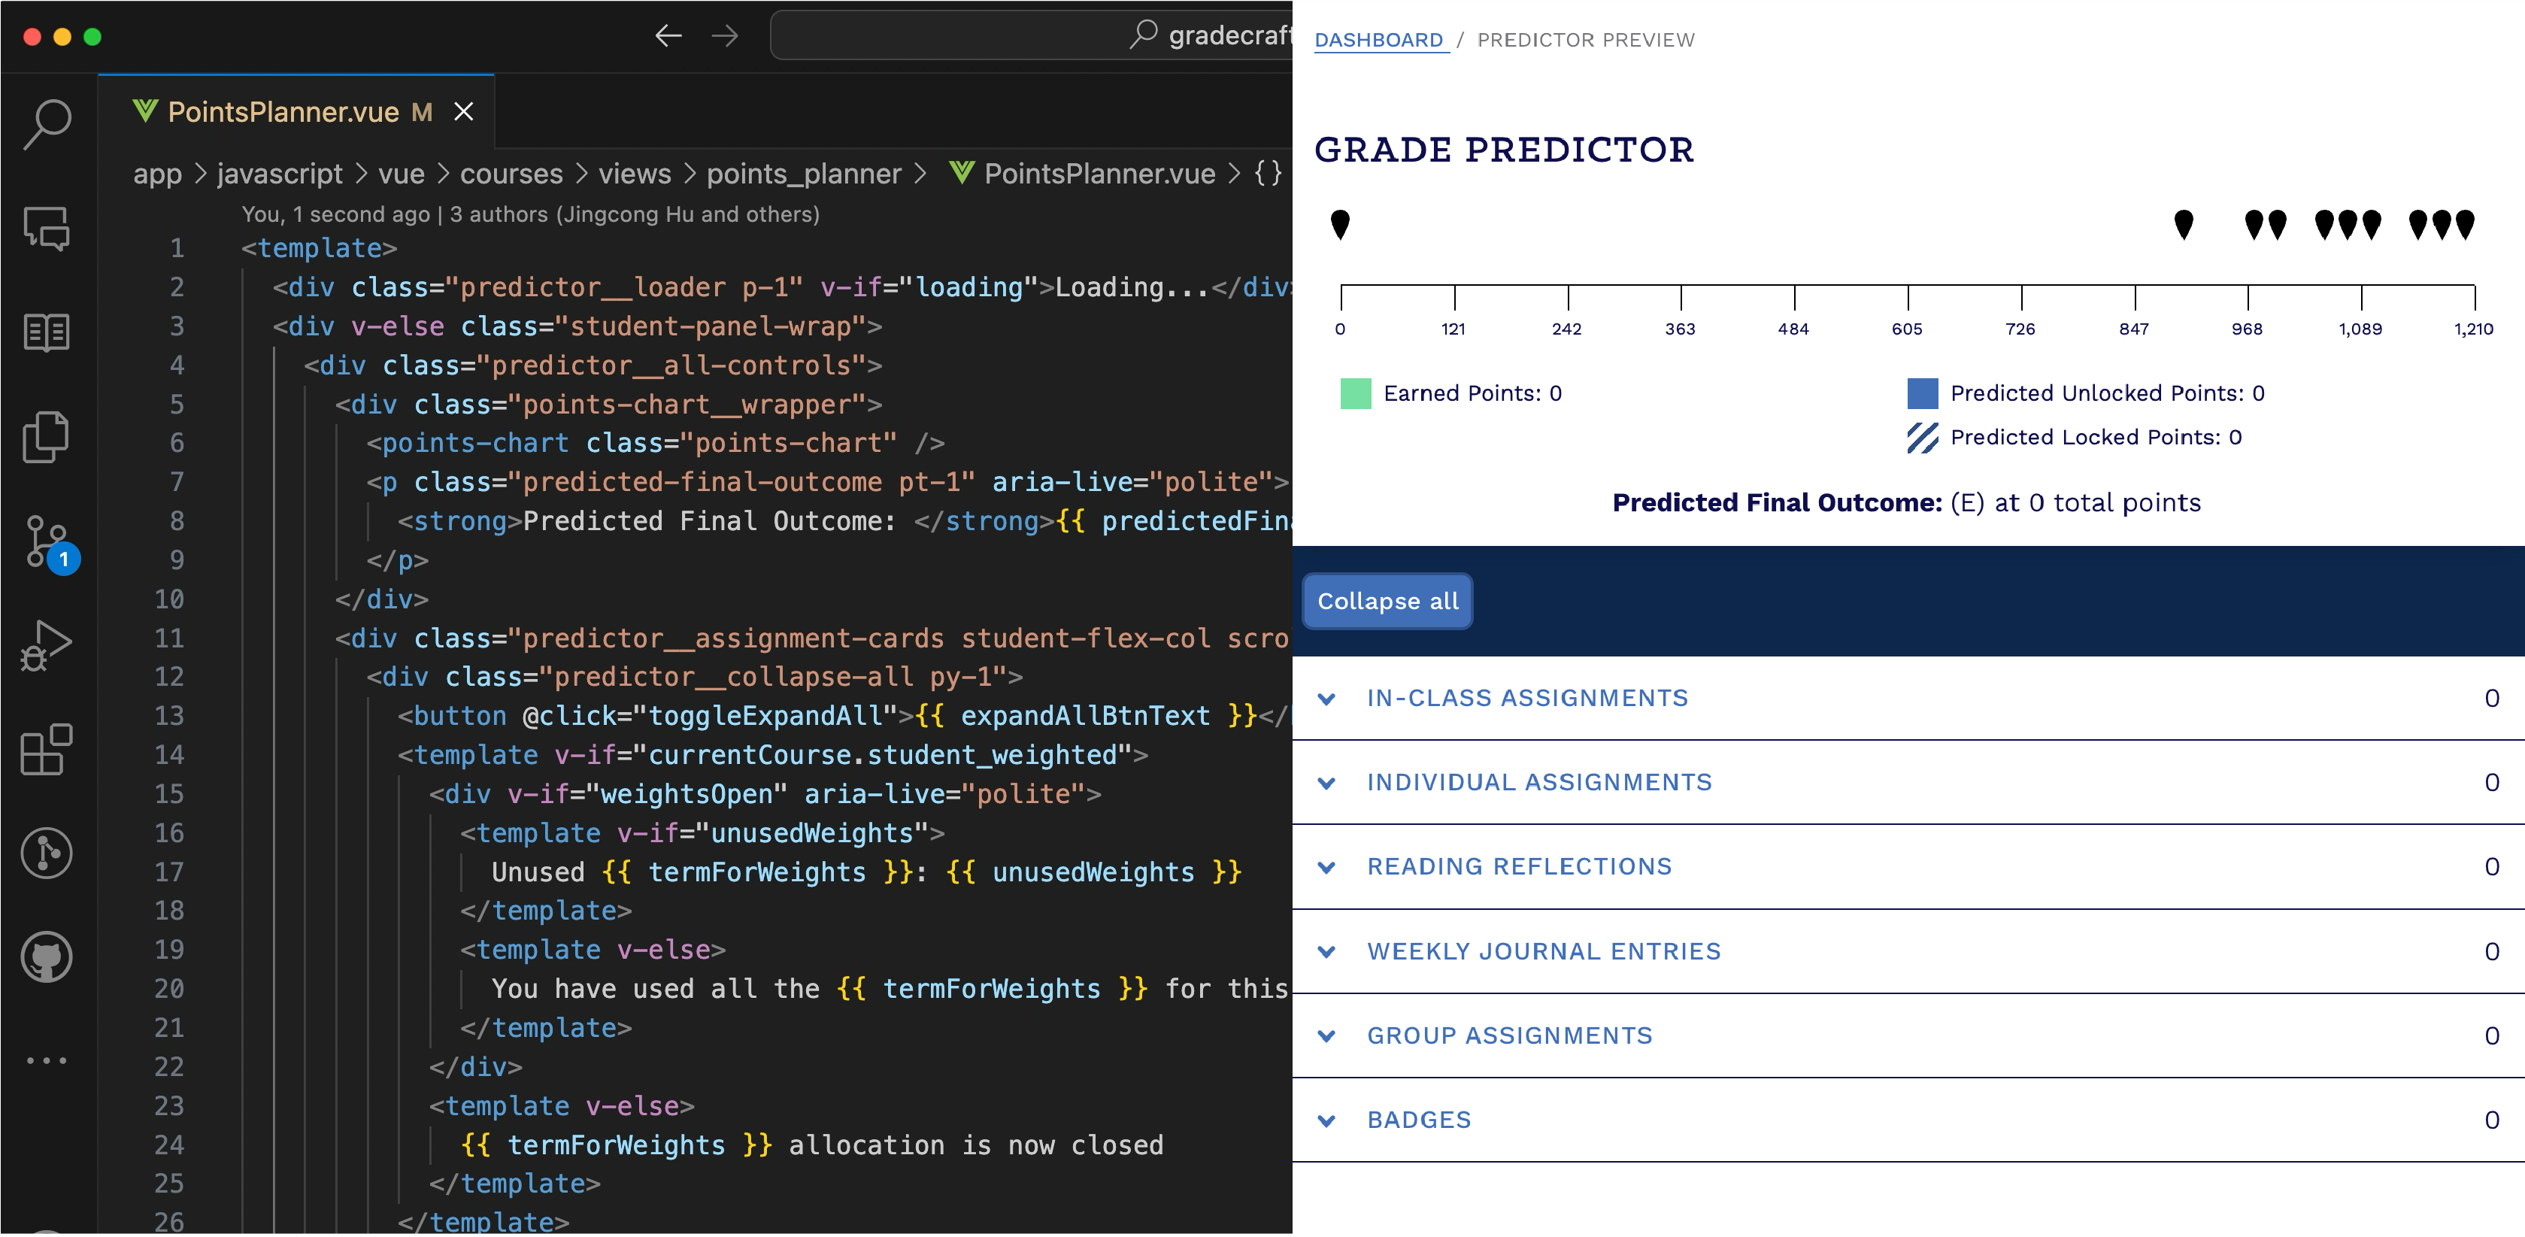Click the points_planner breadcrumb segment
This screenshot has height=1237, width=2525.
[x=804, y=174]
